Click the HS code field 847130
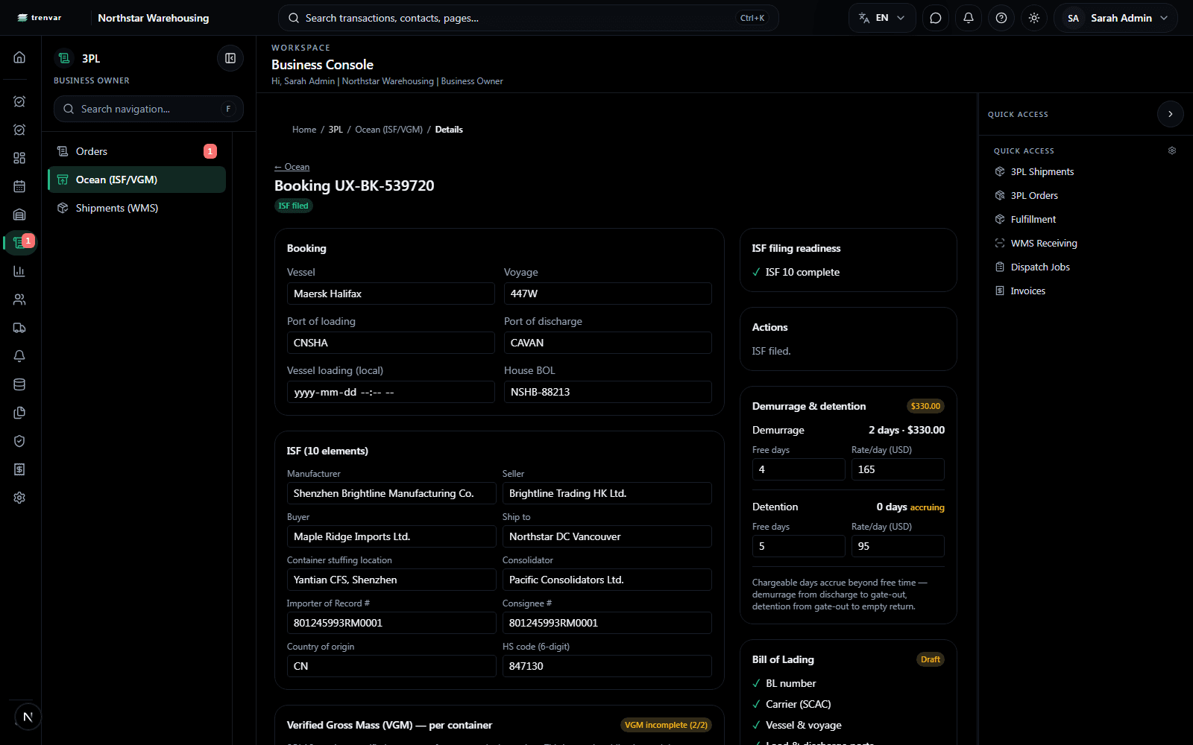Screen dimensions: 1193x745 point(607,666)
